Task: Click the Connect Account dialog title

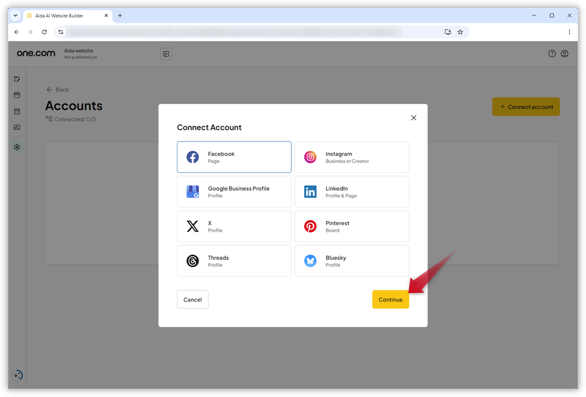Action: point(209,128)
